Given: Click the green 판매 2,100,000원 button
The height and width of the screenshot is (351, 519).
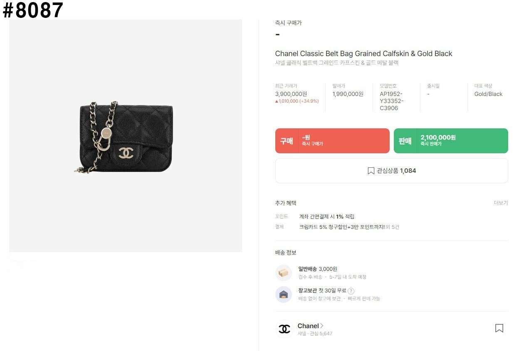Looking at the screenshot, I should (451, 141).
